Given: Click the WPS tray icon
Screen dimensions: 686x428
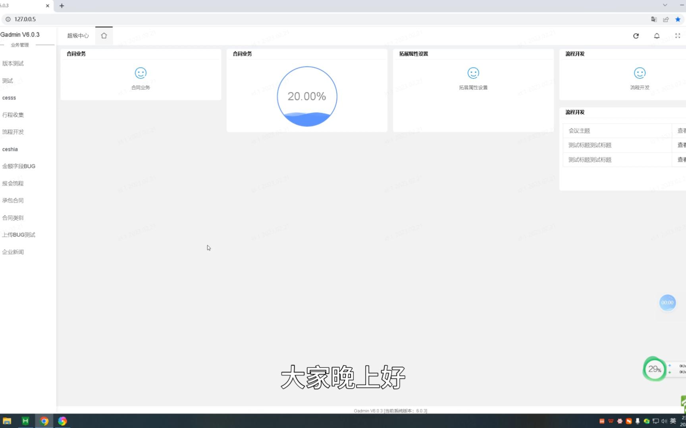Looking at the screenshot, I should pyautogui.click(x=611, y=421).
